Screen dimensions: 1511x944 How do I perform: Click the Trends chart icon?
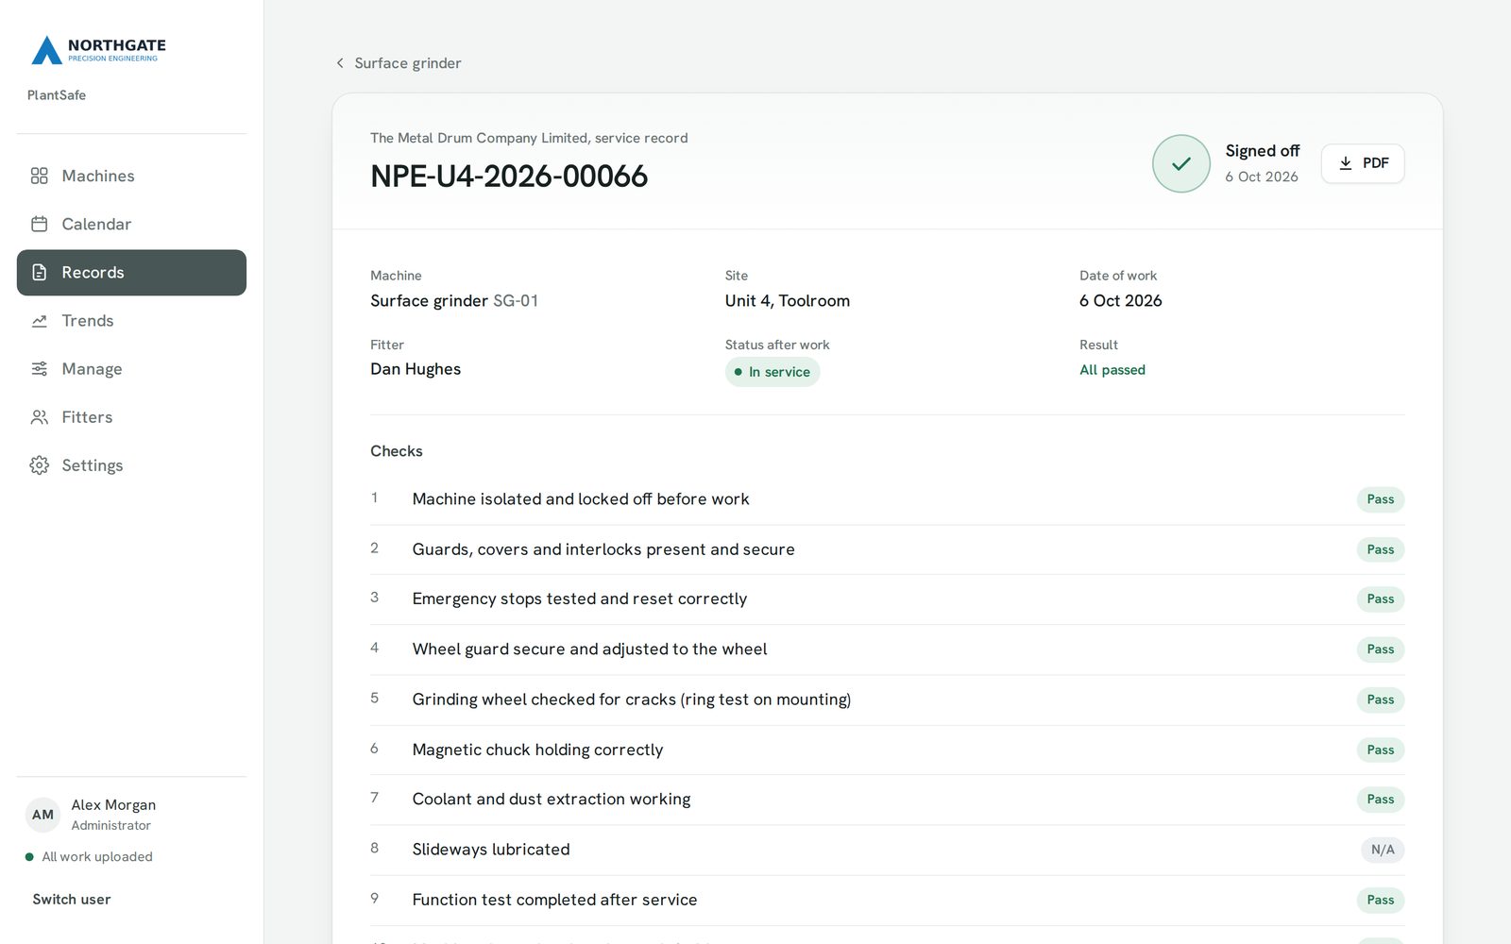pos(39,321)
